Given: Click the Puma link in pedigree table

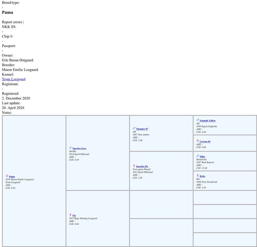Looking at the screenshot, I should coord(12,177).
